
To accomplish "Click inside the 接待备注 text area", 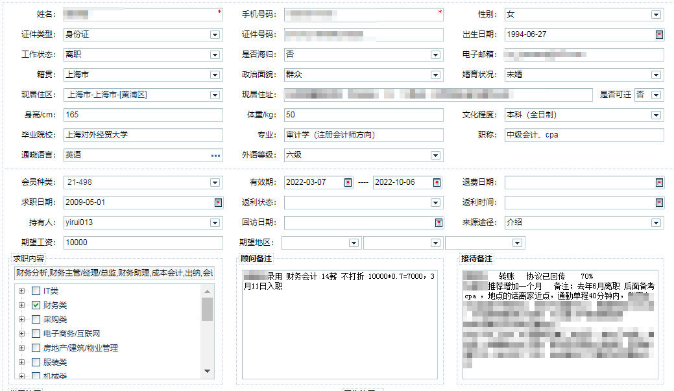I will [x=560, y=324].
